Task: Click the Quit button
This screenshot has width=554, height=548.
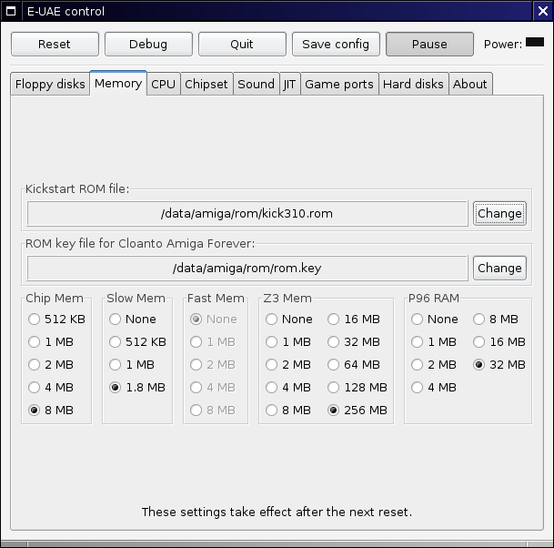Action: [242, 44]
